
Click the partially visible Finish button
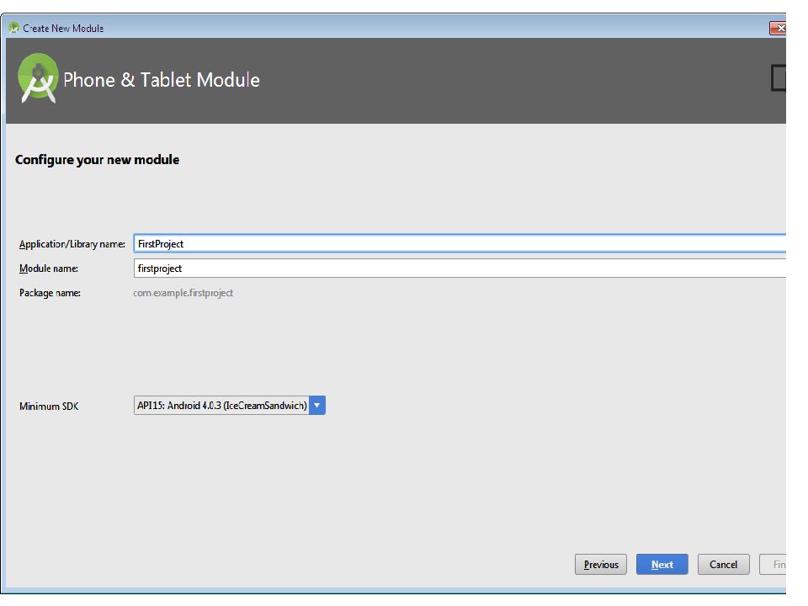tap(773, 564)
